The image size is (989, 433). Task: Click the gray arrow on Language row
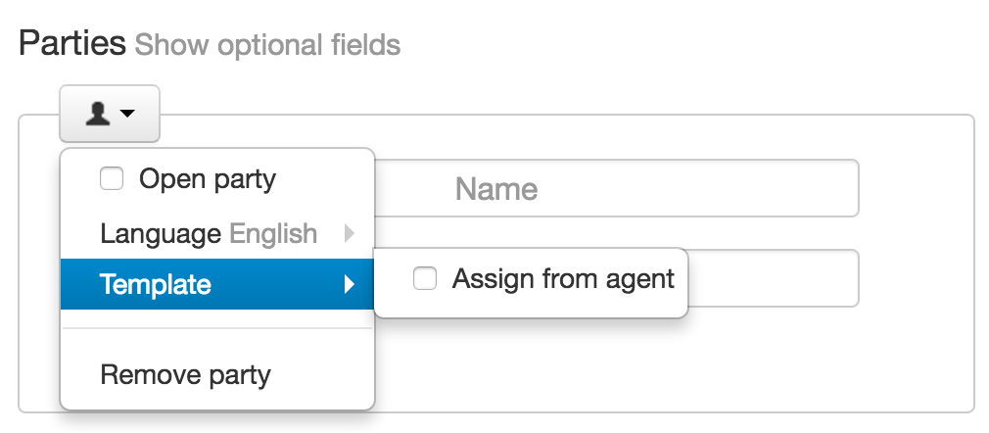click(x=350, y=233)
